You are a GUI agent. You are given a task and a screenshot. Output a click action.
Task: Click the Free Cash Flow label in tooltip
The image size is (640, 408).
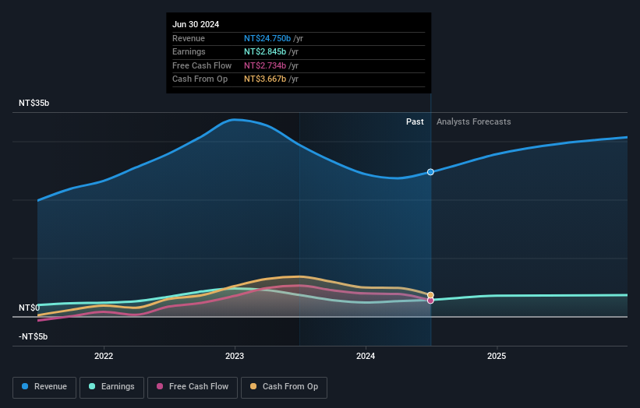(x=202, y=65)
